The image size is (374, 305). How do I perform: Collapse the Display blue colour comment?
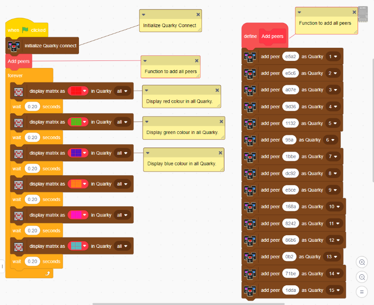(148, 153)
